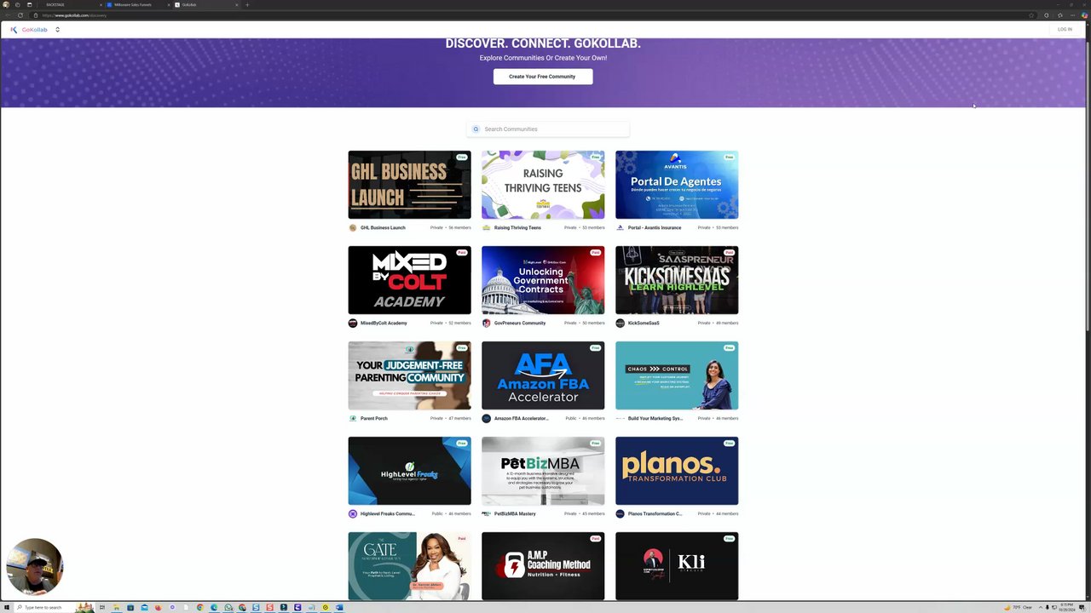This screenshot has height=613, width=1091.
Task: Click the GoKollab logo in the header
Action: [x=29, y=30]
